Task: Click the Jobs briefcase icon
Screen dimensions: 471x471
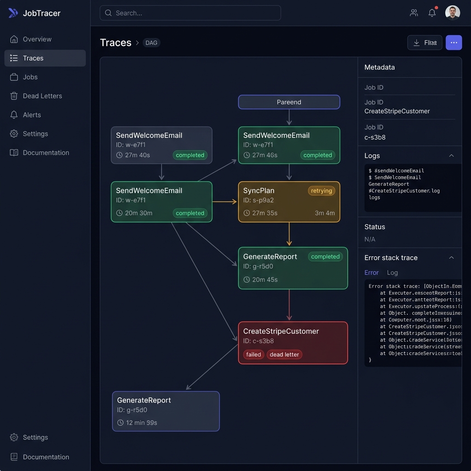Action: tap(14, 77)
